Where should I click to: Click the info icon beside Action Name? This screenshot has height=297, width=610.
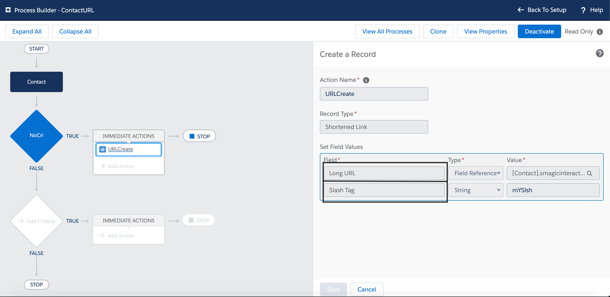point(366,80)
